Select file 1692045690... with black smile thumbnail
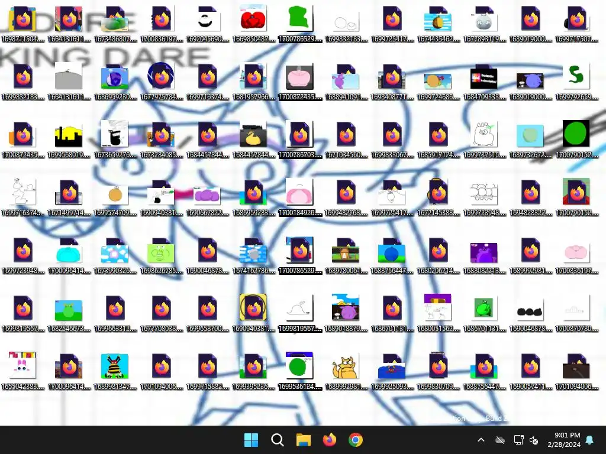 [x=207, y=24]
